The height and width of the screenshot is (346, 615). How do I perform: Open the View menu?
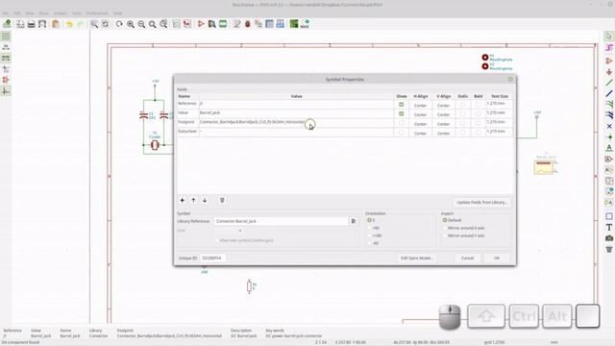[x=30, y=13]
